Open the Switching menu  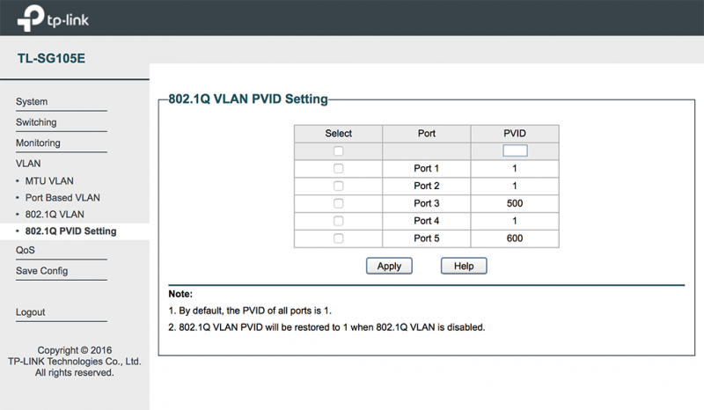point(36,122)
